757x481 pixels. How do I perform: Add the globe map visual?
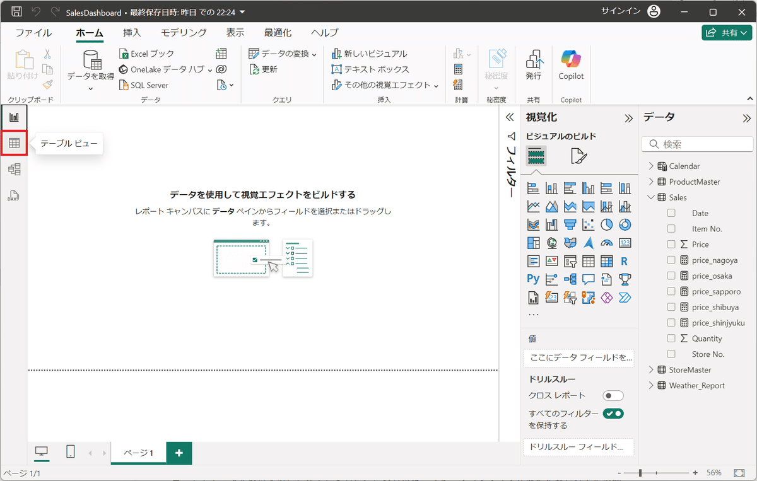point(551,243)
